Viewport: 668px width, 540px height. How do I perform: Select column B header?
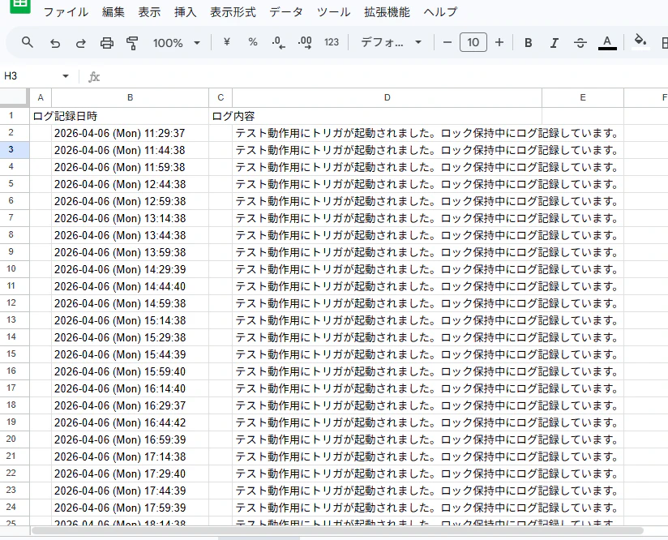[x=130, y=97]
